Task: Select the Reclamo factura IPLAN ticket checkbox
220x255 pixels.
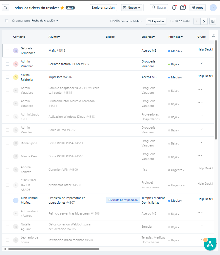Action: click(x=7, y=64)
